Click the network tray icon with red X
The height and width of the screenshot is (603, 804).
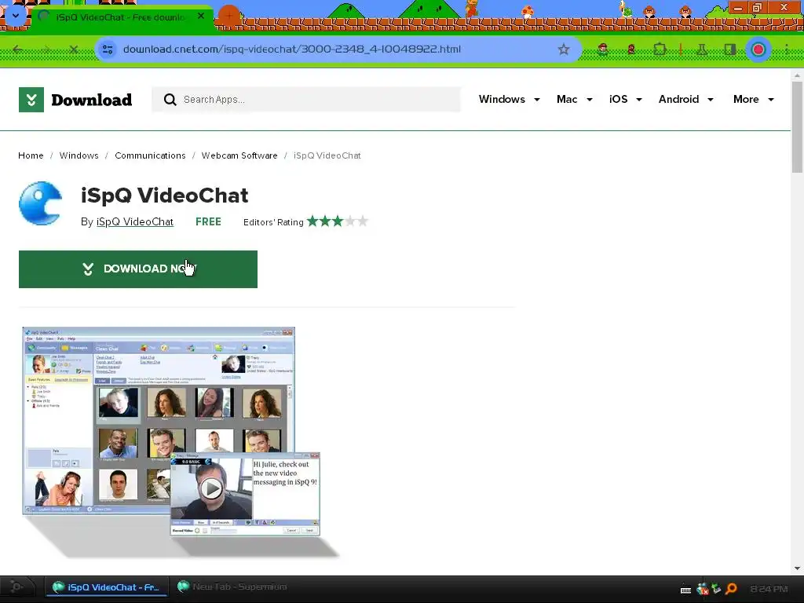coord(703,589)
